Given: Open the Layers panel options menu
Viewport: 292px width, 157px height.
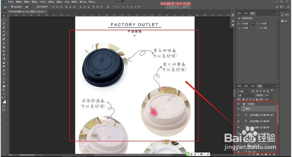Looking at the screenshot, I should pyautogui.click(x=277, y=86).
